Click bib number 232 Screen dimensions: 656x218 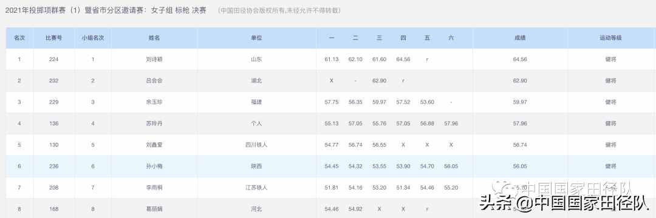[x=53, y=81]
